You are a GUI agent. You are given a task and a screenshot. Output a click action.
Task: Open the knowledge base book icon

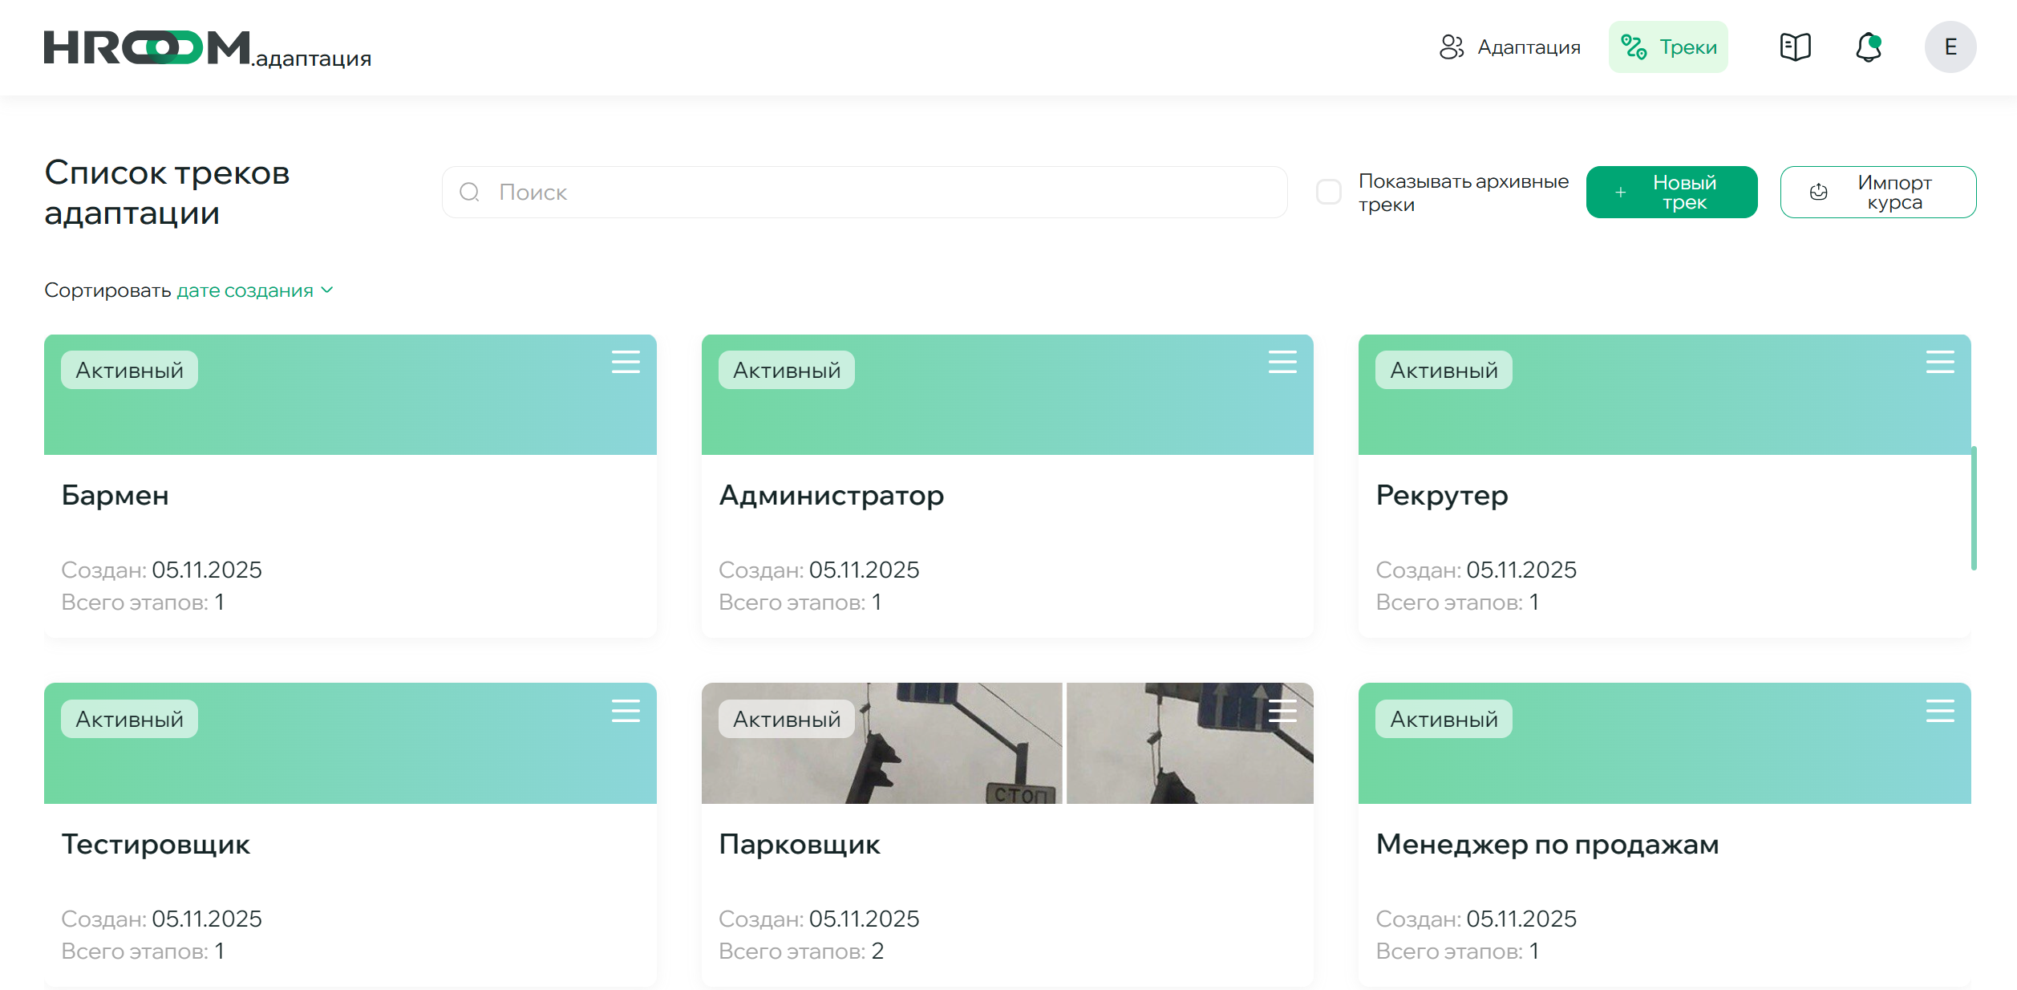[x=1794, y=47]
